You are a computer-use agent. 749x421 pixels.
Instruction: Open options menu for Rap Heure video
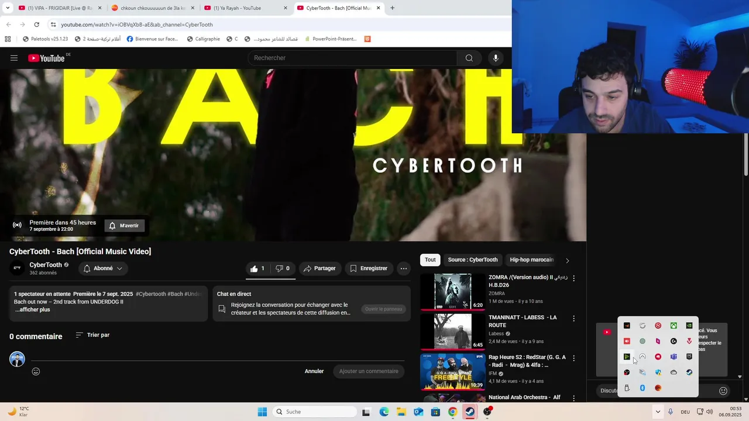[573, 358]
